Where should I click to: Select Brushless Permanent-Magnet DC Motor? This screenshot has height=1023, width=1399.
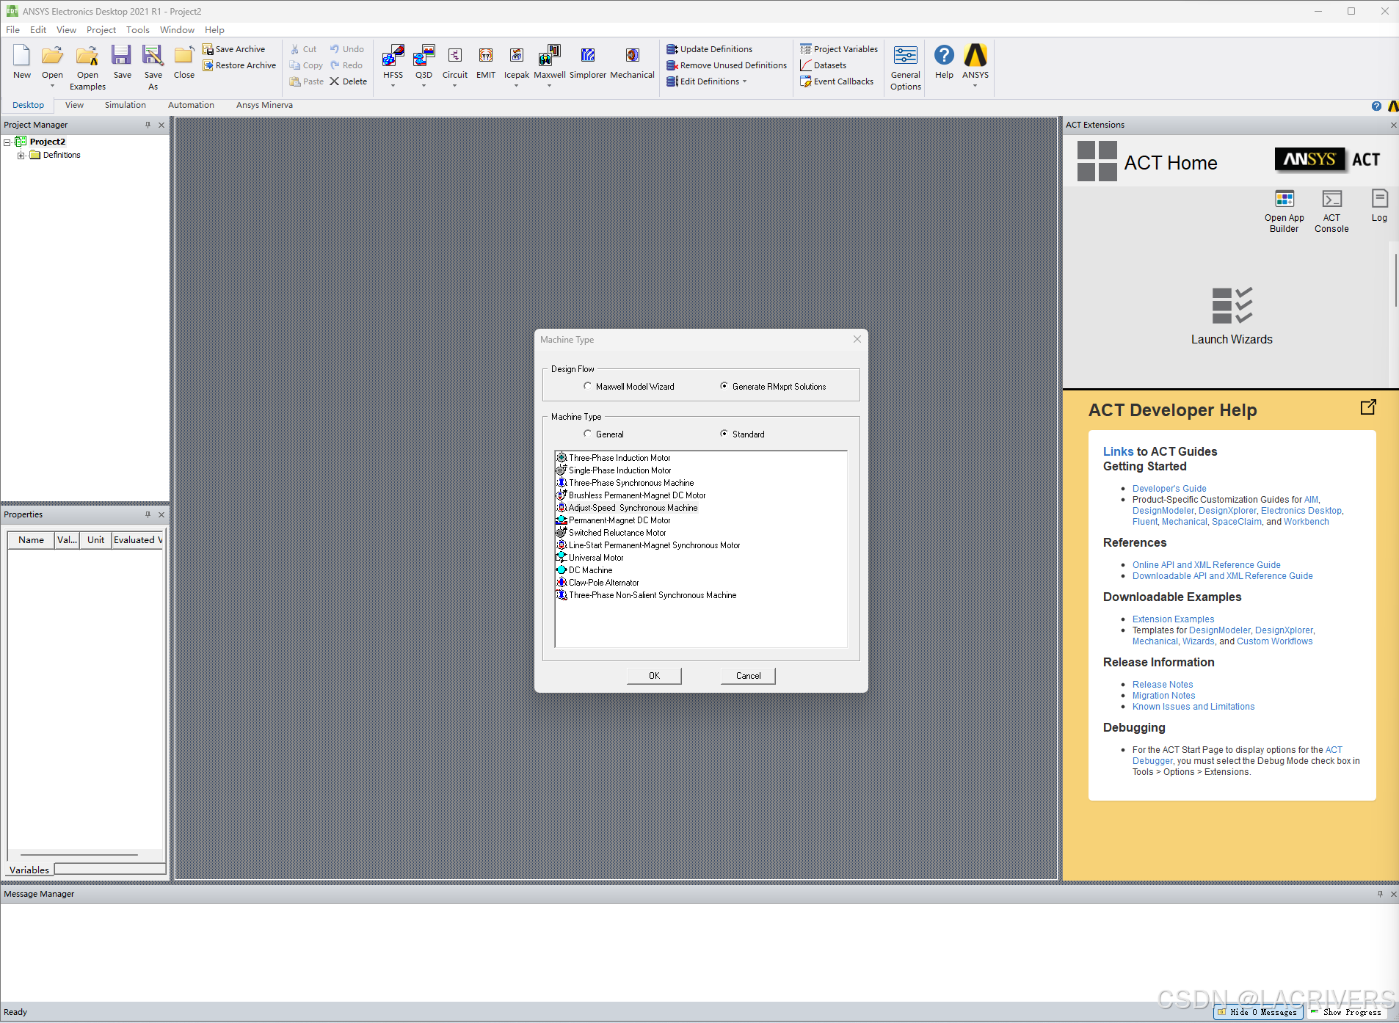pyautogui.click(x=637, y=495)
